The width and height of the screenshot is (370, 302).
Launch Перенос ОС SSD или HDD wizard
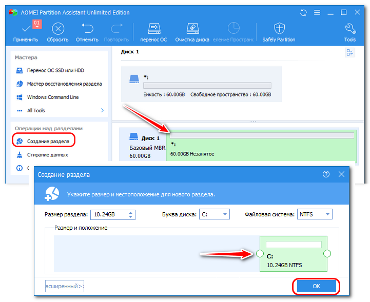click(50, 70)
